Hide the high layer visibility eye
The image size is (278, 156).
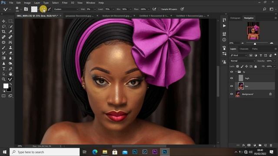[x=232, y=78]
